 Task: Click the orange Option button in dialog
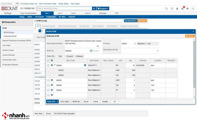point(190,36)
